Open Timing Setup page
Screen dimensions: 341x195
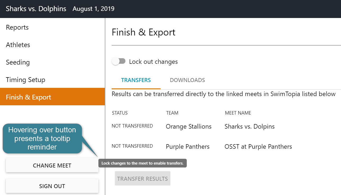(25, 80)
